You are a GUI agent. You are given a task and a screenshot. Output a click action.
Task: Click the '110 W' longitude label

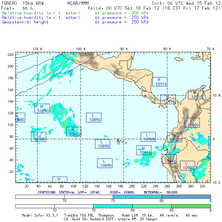click(37, 49)
